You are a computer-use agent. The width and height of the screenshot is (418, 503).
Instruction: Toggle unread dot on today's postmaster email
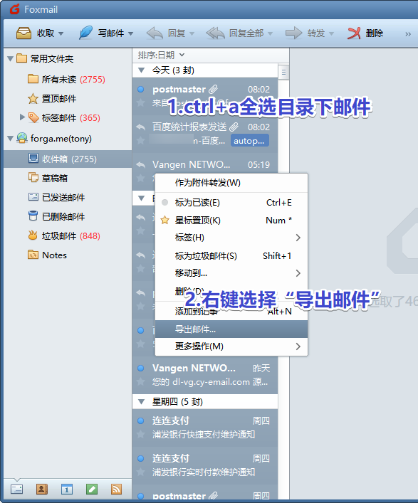tap(140, 89)
